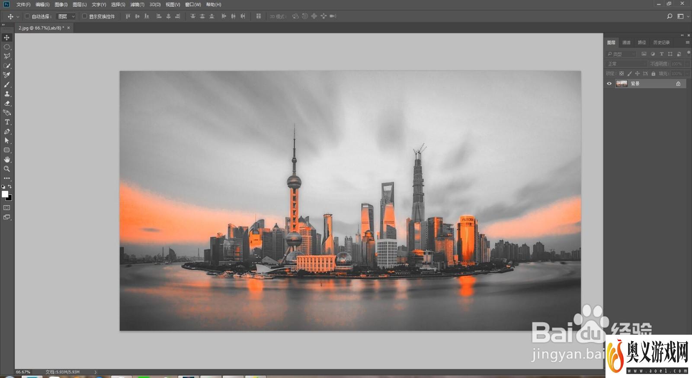The image size is (692, 378).
Task: Open the 窗口(W) menu
Action: tap(193, 4)
